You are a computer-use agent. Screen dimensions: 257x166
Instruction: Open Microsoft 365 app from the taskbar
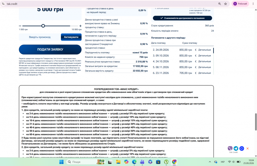point(150,162)
